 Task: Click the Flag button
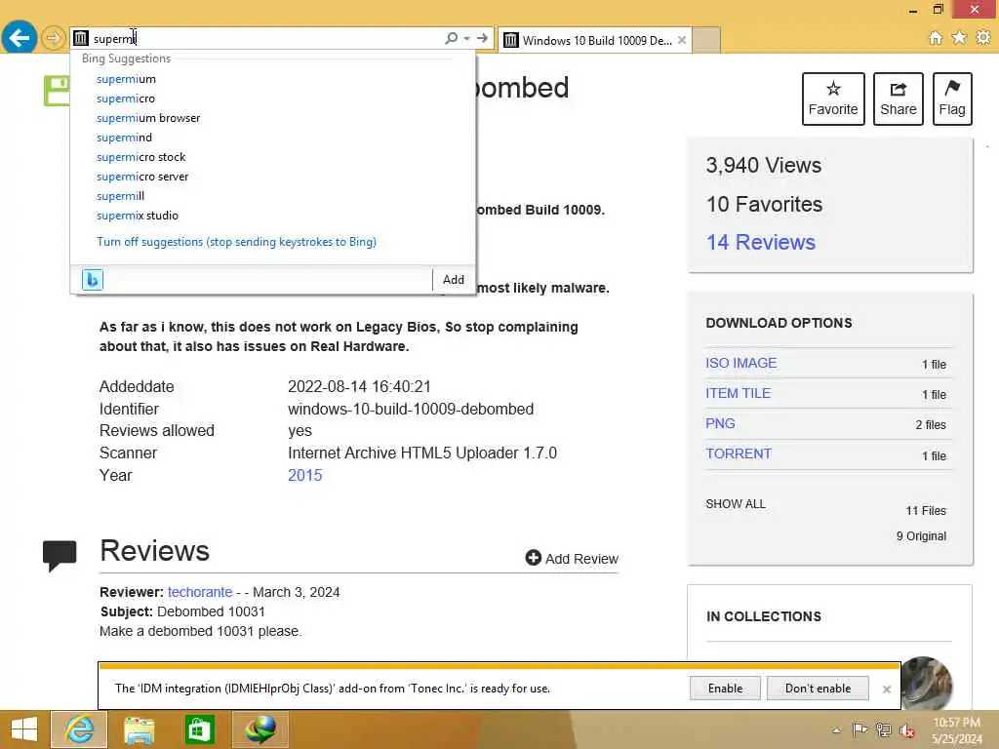coord(952,99)
